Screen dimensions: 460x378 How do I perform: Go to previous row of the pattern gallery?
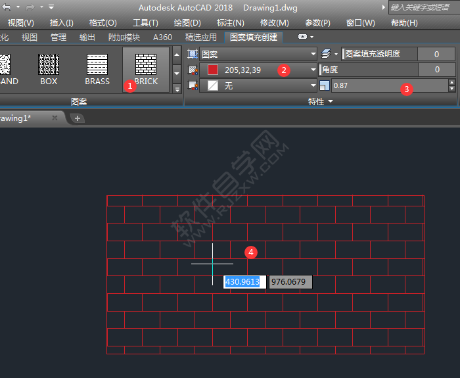[x=177, y=55]
